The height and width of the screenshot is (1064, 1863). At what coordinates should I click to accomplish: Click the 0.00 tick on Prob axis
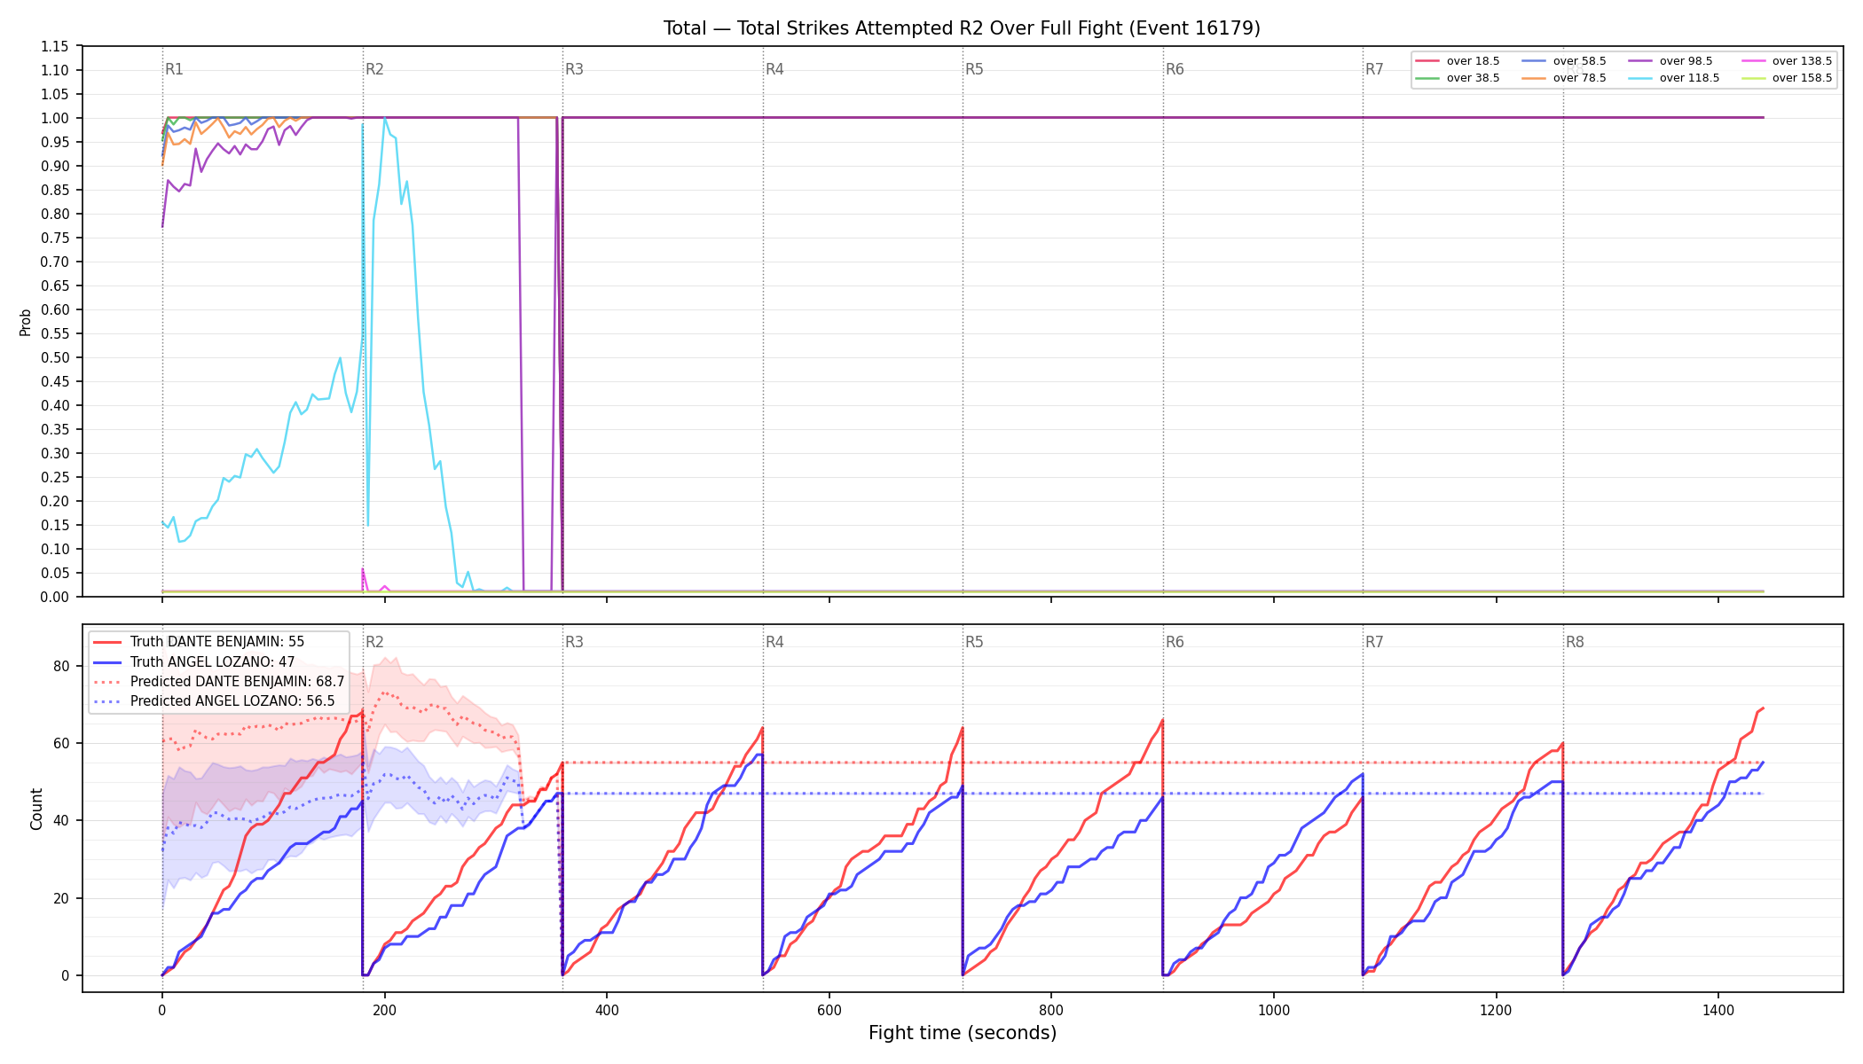coord(55,597)
